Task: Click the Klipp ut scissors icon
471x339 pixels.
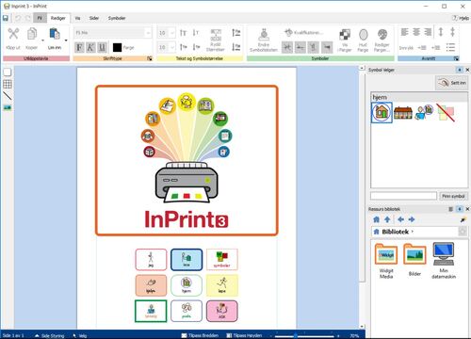Action: coord(13,34)
